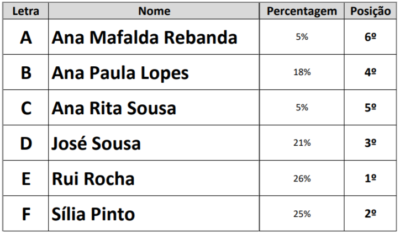400x234 pixels.
Task: Click the Nome column header
Action: [154, 11]
